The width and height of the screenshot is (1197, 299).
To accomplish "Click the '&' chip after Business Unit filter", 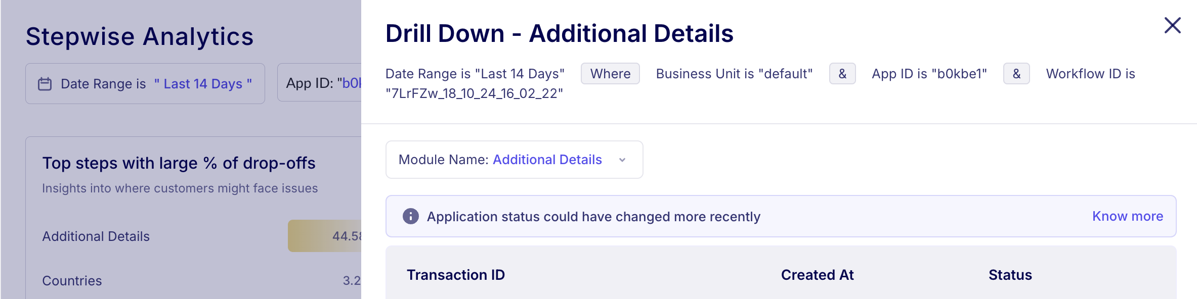I will pyautogui.click(x=842, y=73).
